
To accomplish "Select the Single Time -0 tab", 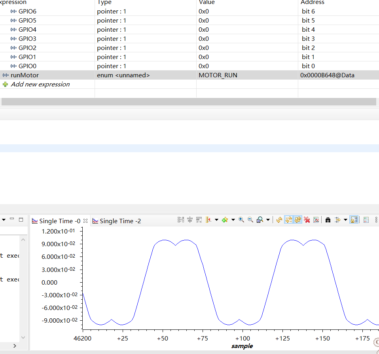I will coord(59,221).
